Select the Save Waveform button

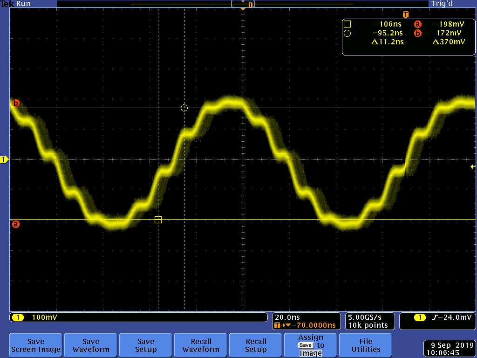coord(91,345)
